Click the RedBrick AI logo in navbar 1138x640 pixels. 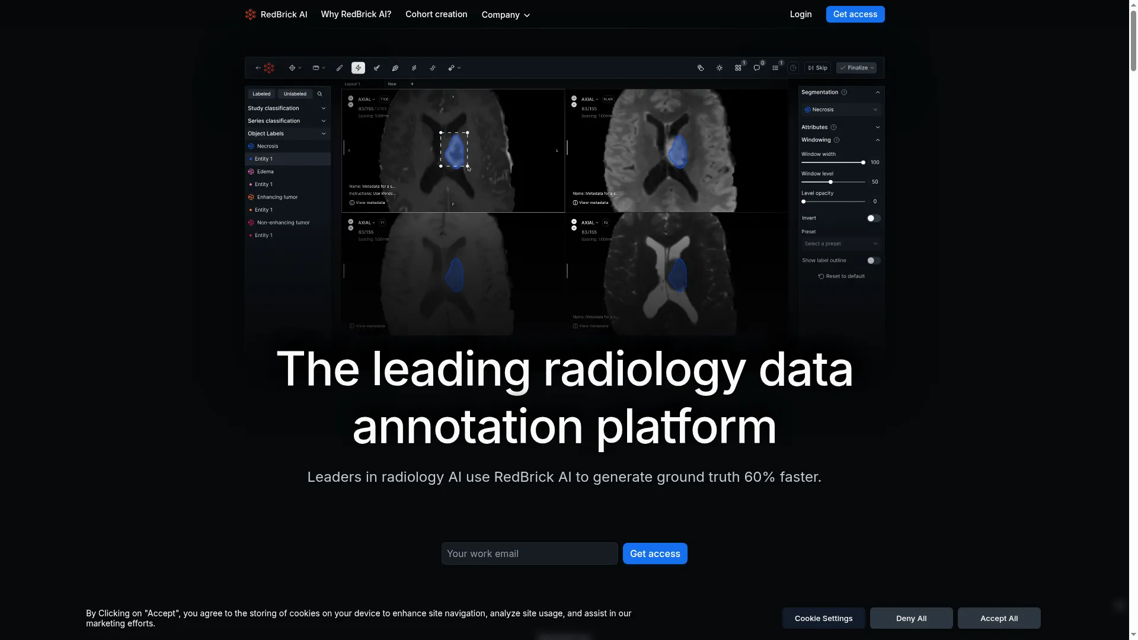pyautogui.click(x=276, y=14)
